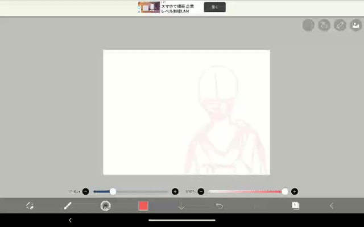Open the red color swatch
364x227 pixels.
coord(143,205)
